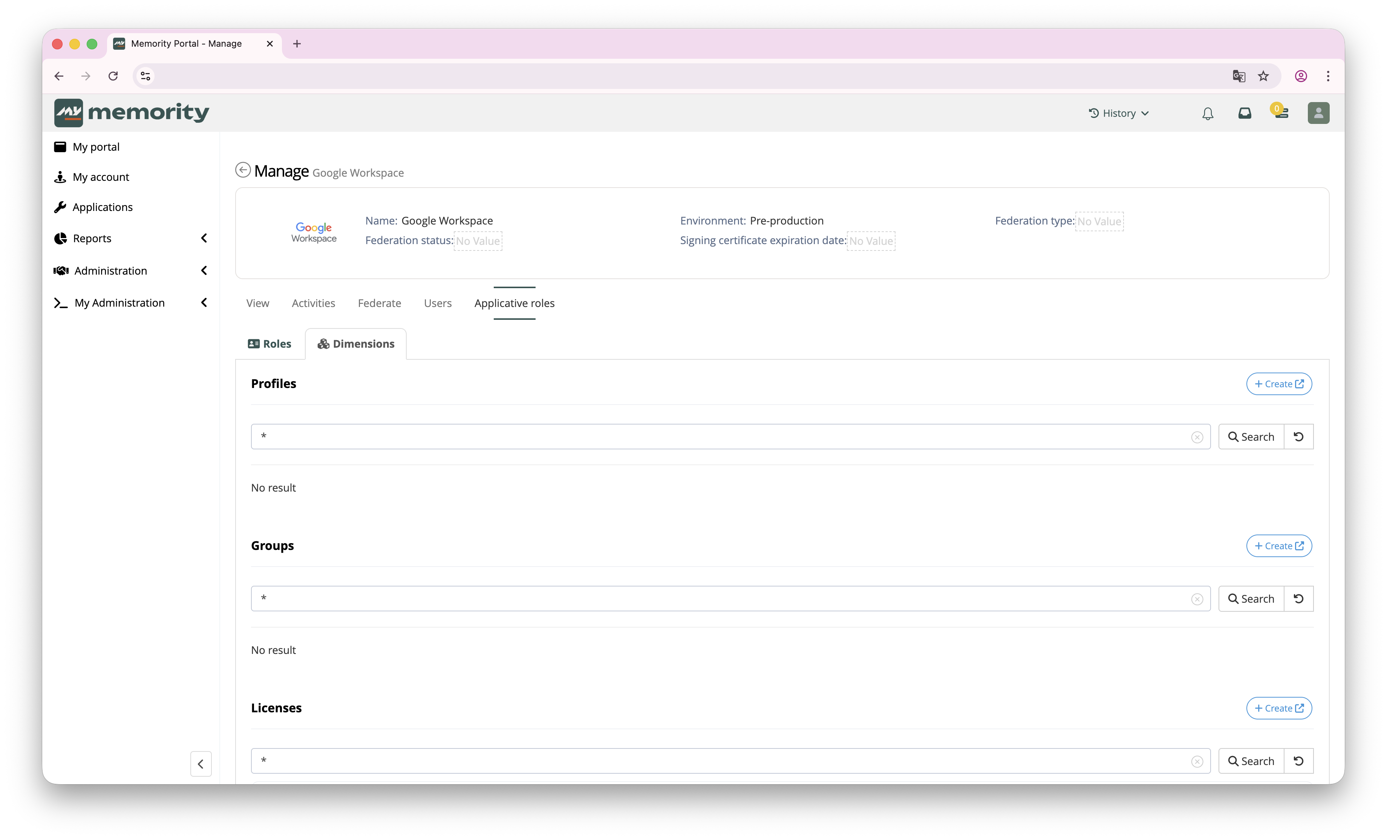Reset the Licenses search filter
1387x840 pixels.
point(1299,761)
